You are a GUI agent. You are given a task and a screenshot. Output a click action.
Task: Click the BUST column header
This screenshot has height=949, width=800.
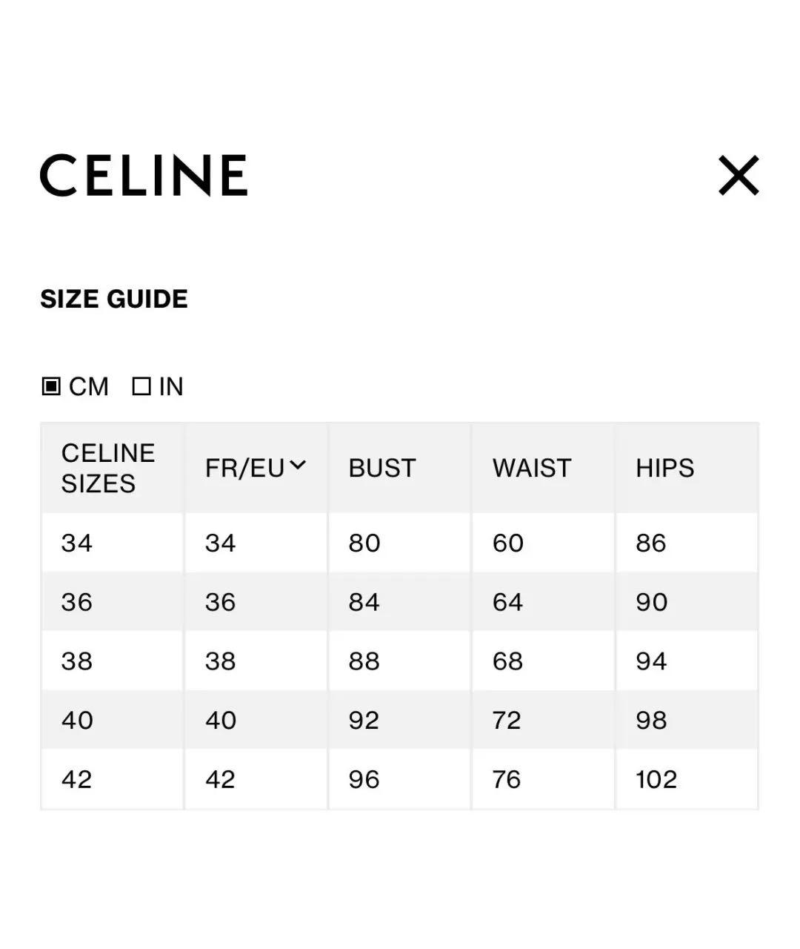click(x=381, y=467)
